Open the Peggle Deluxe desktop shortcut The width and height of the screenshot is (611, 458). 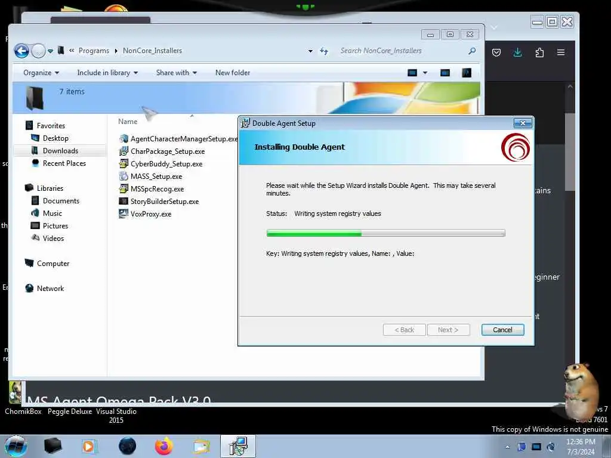70,411
